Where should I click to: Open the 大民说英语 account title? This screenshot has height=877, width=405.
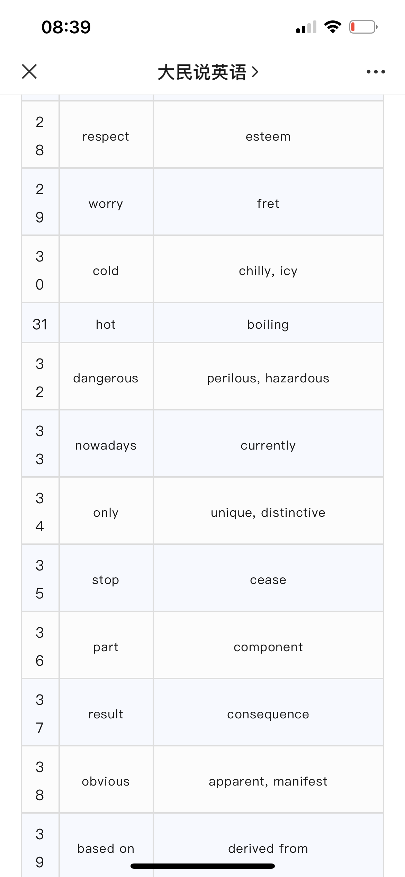click(x=202, y=72)
